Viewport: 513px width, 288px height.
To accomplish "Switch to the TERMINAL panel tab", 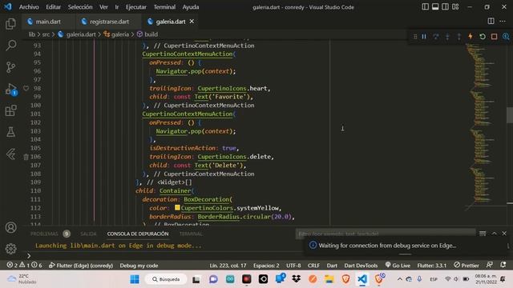I will pos(191,234).
